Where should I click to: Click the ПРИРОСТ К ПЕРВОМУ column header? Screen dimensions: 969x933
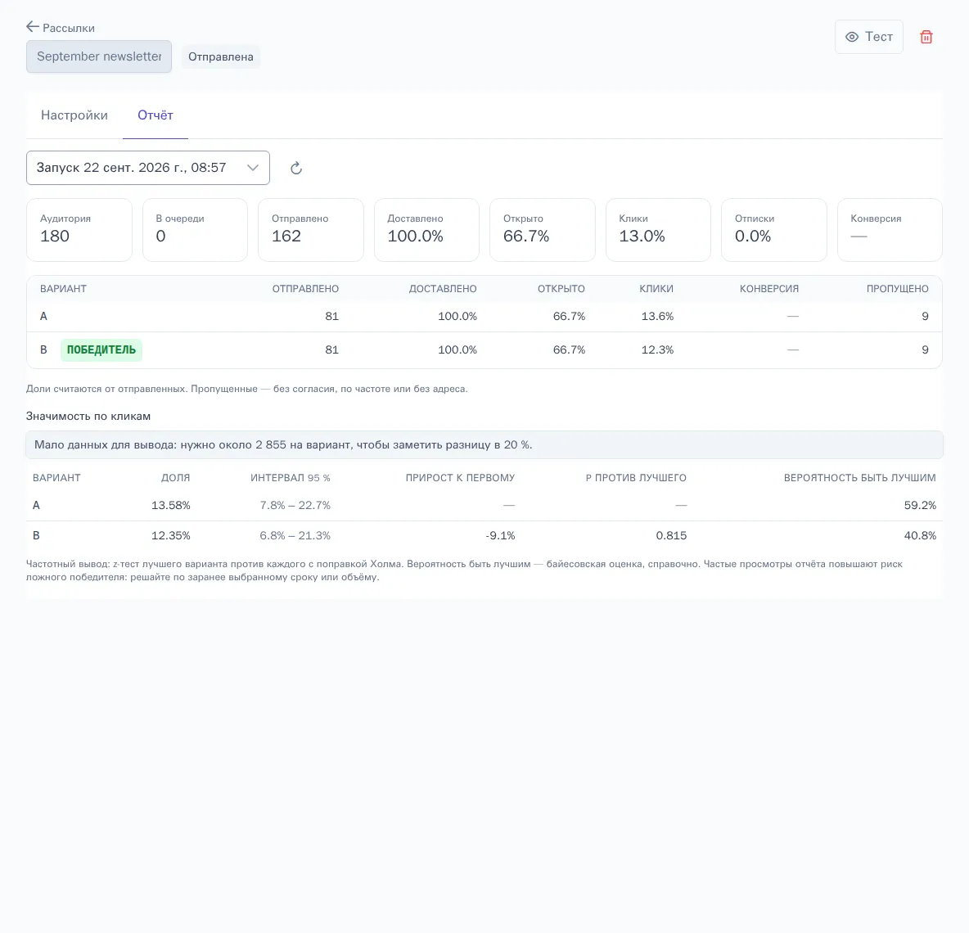click(461, 478)
